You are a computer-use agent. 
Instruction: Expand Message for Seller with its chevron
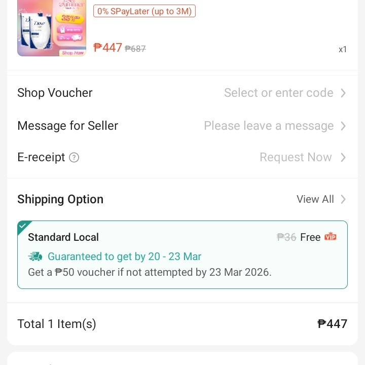tap(343, 126)
